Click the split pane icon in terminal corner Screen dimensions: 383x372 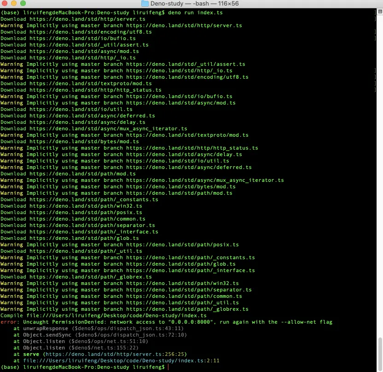[380, 12]
